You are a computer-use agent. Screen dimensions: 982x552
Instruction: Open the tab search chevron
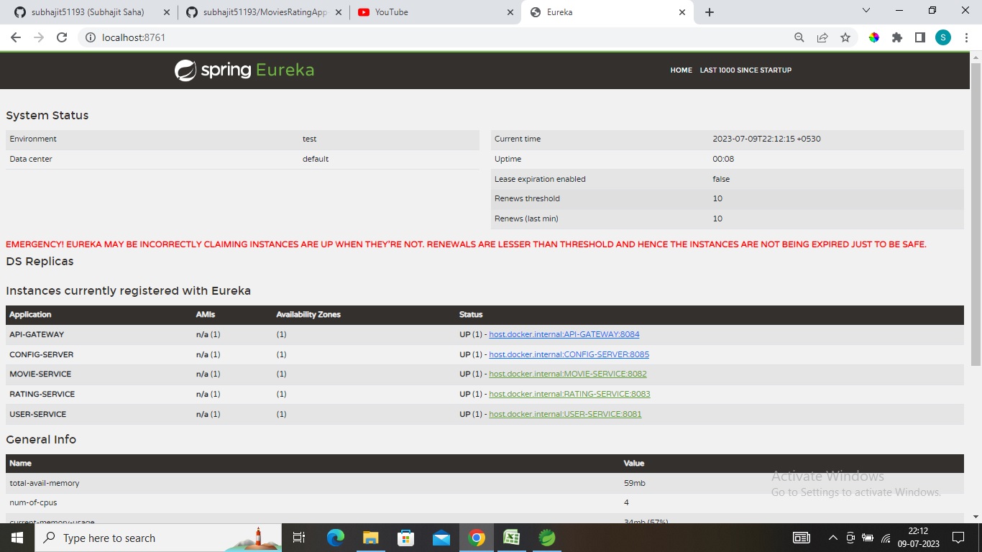tap(866, 10)
